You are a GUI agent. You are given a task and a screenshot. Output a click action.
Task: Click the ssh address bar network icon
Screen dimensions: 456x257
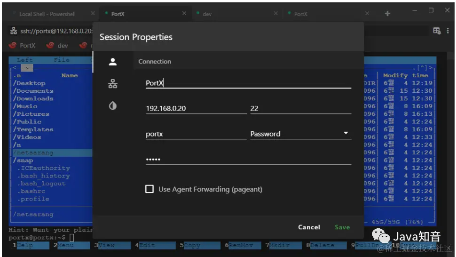(x=13, y=31)
